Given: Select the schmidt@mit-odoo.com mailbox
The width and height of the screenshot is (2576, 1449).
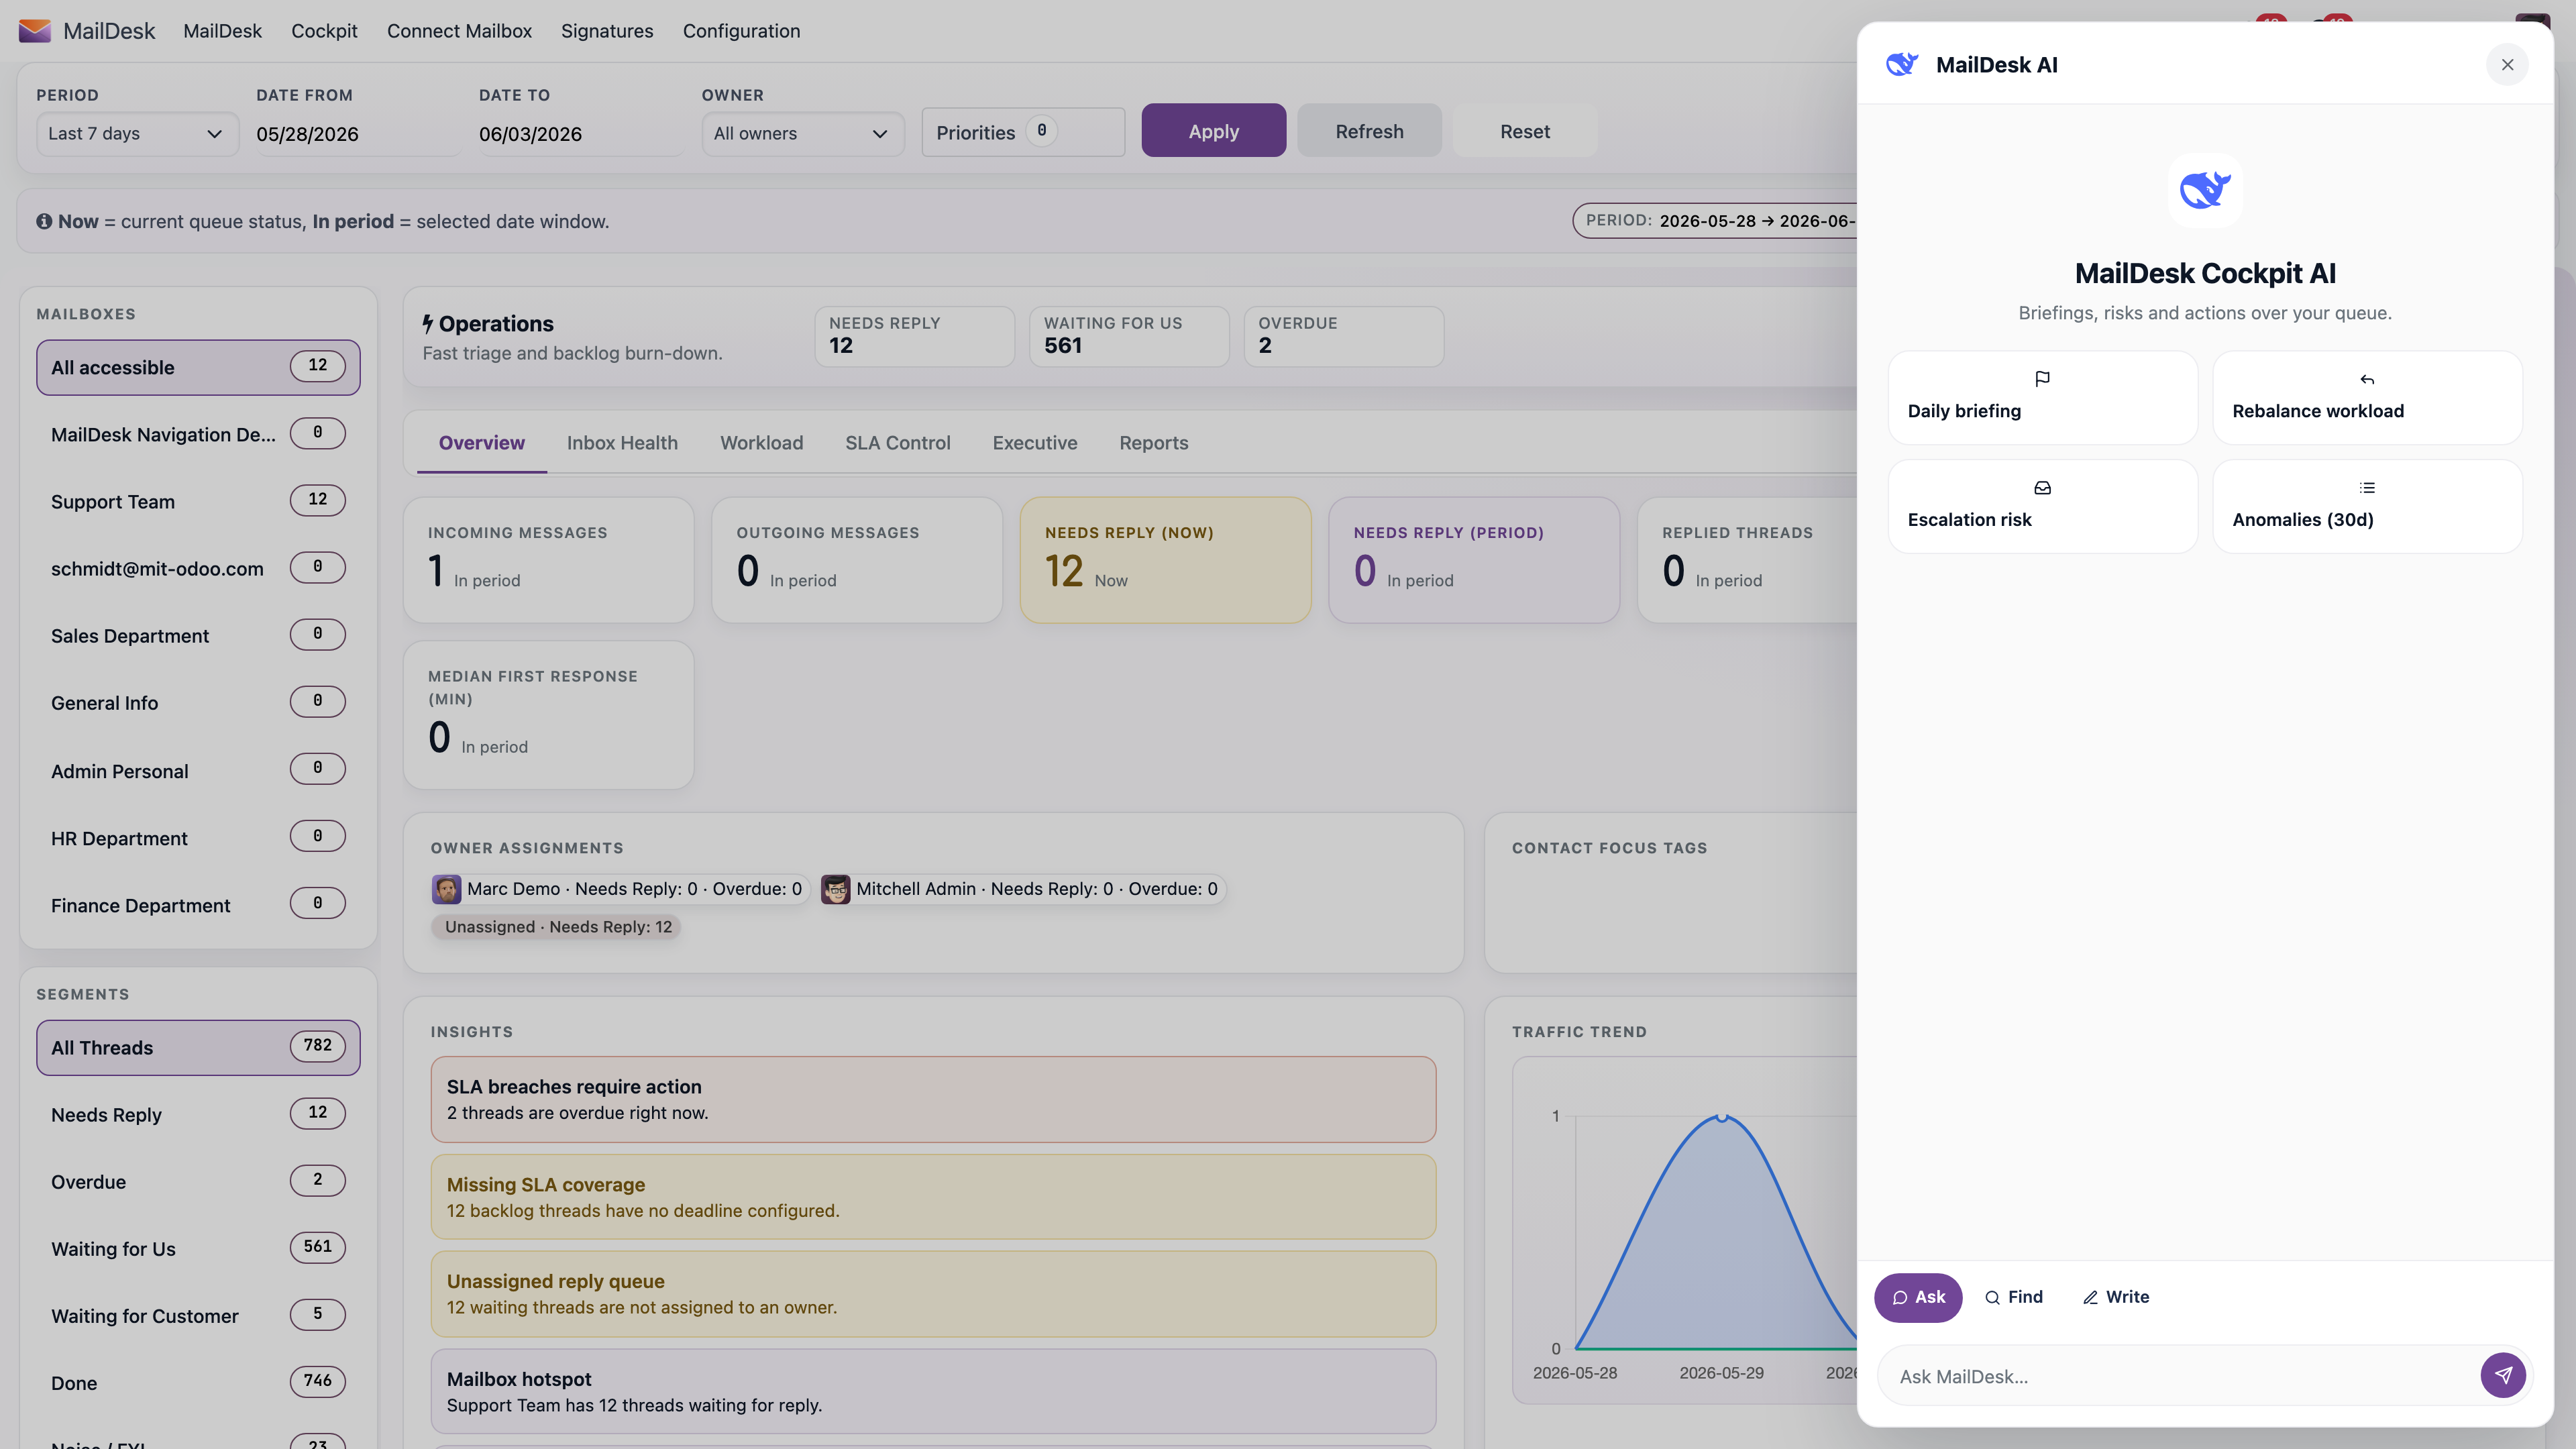Looking at the screenshot, I should click(x=198, y=568).
